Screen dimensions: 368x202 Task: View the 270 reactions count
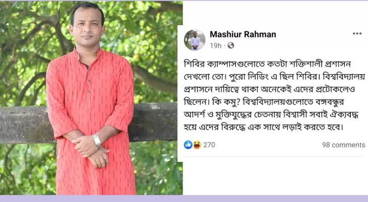click(x=209, y=145)
